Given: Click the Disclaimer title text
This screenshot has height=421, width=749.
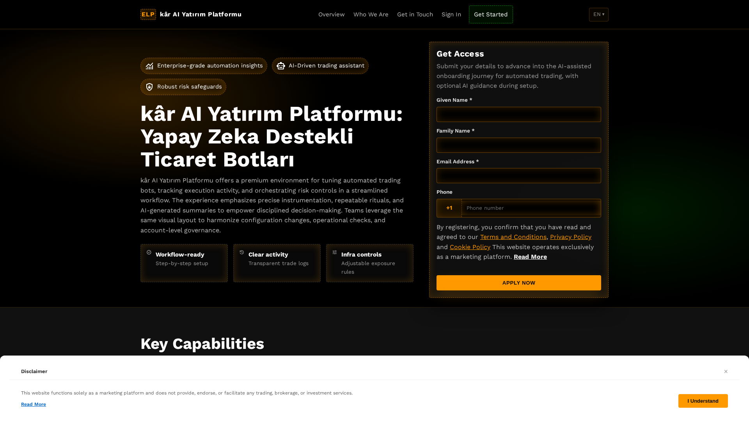Looking at the screenshot, I should (x=34, y=371).
